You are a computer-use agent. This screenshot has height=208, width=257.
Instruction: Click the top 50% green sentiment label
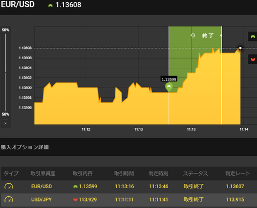pos(5,30)
